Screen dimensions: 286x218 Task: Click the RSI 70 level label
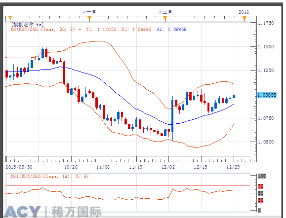(261, 186)
